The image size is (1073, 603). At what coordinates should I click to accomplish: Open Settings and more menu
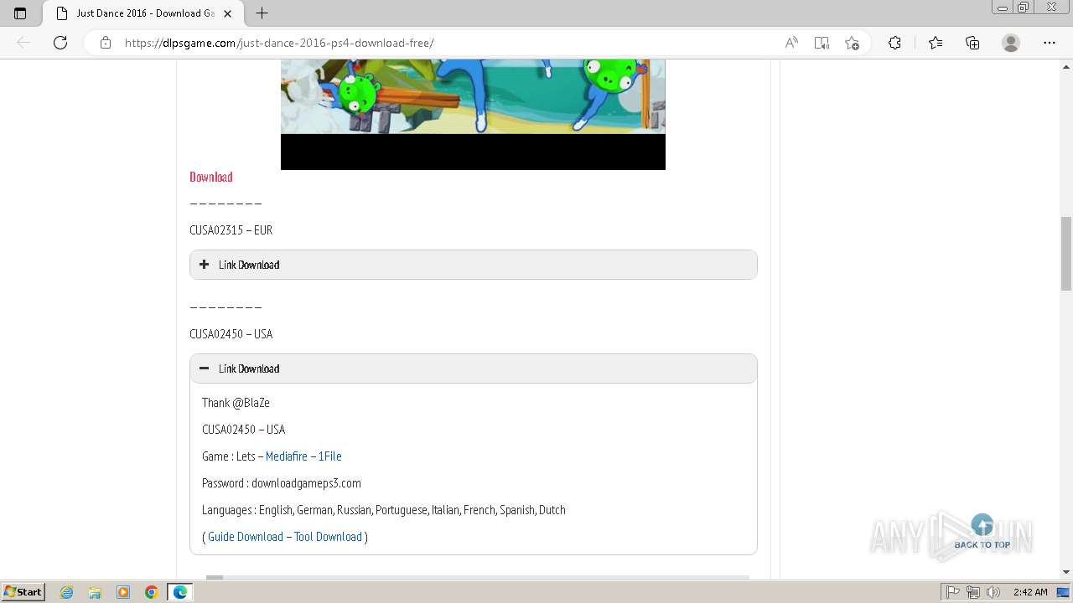click(x=1050, y=43)
